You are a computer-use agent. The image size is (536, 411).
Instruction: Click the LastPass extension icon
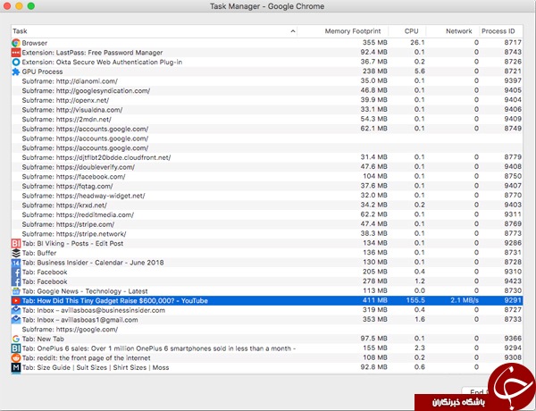pyautogui.click(x=16, y=53)
